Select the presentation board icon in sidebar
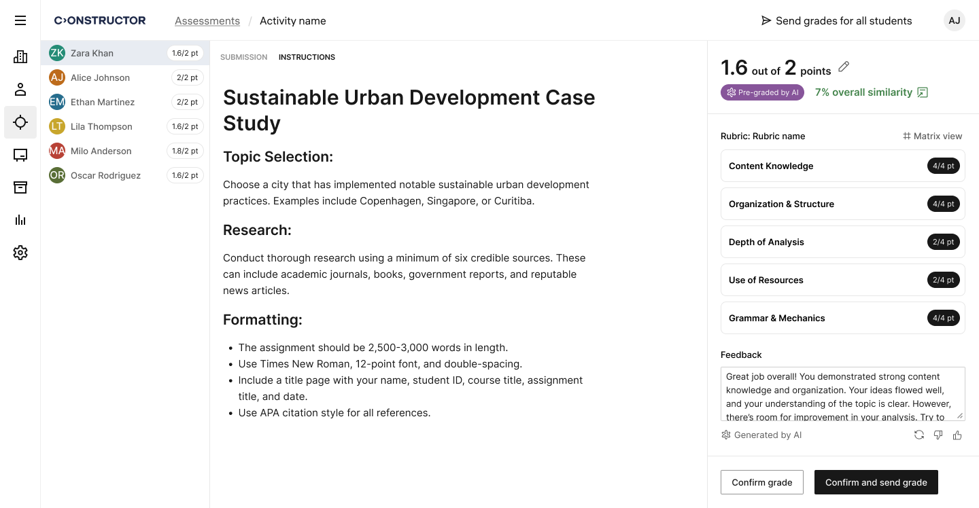This screenshot has width=979, height=508. (20, 155)
